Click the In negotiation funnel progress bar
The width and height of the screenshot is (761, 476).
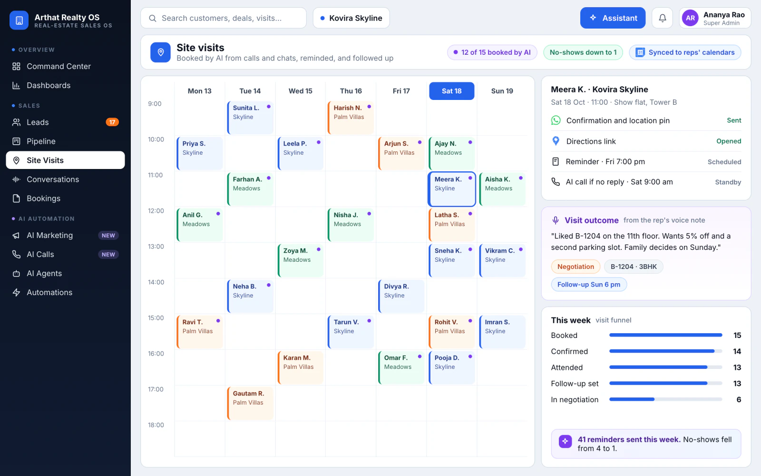pos(666,399)
